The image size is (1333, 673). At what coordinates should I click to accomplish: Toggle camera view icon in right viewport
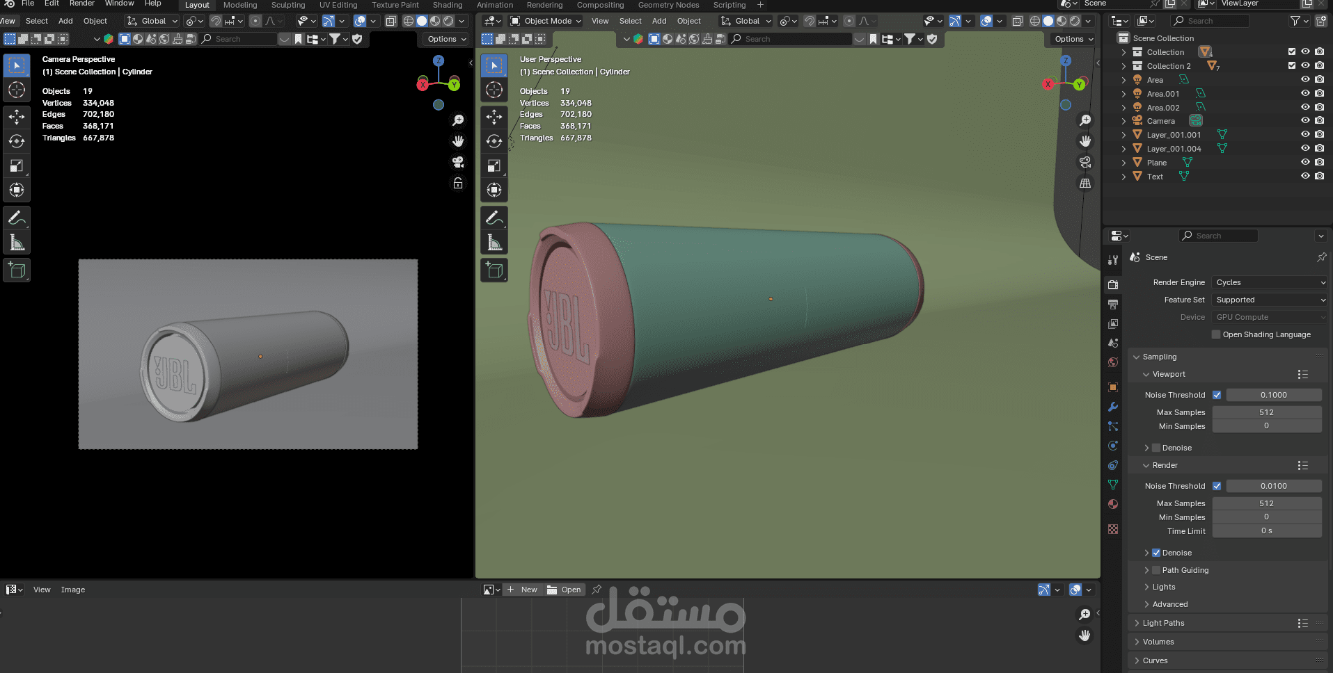click(1085, 162)
